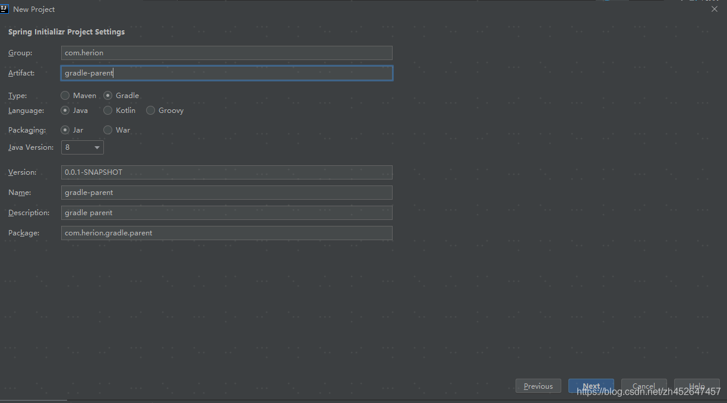Image resolution: width=727 pixels, height=403 pixels.
Task: Select Jar packaging
Action: [x=65, y=130]
